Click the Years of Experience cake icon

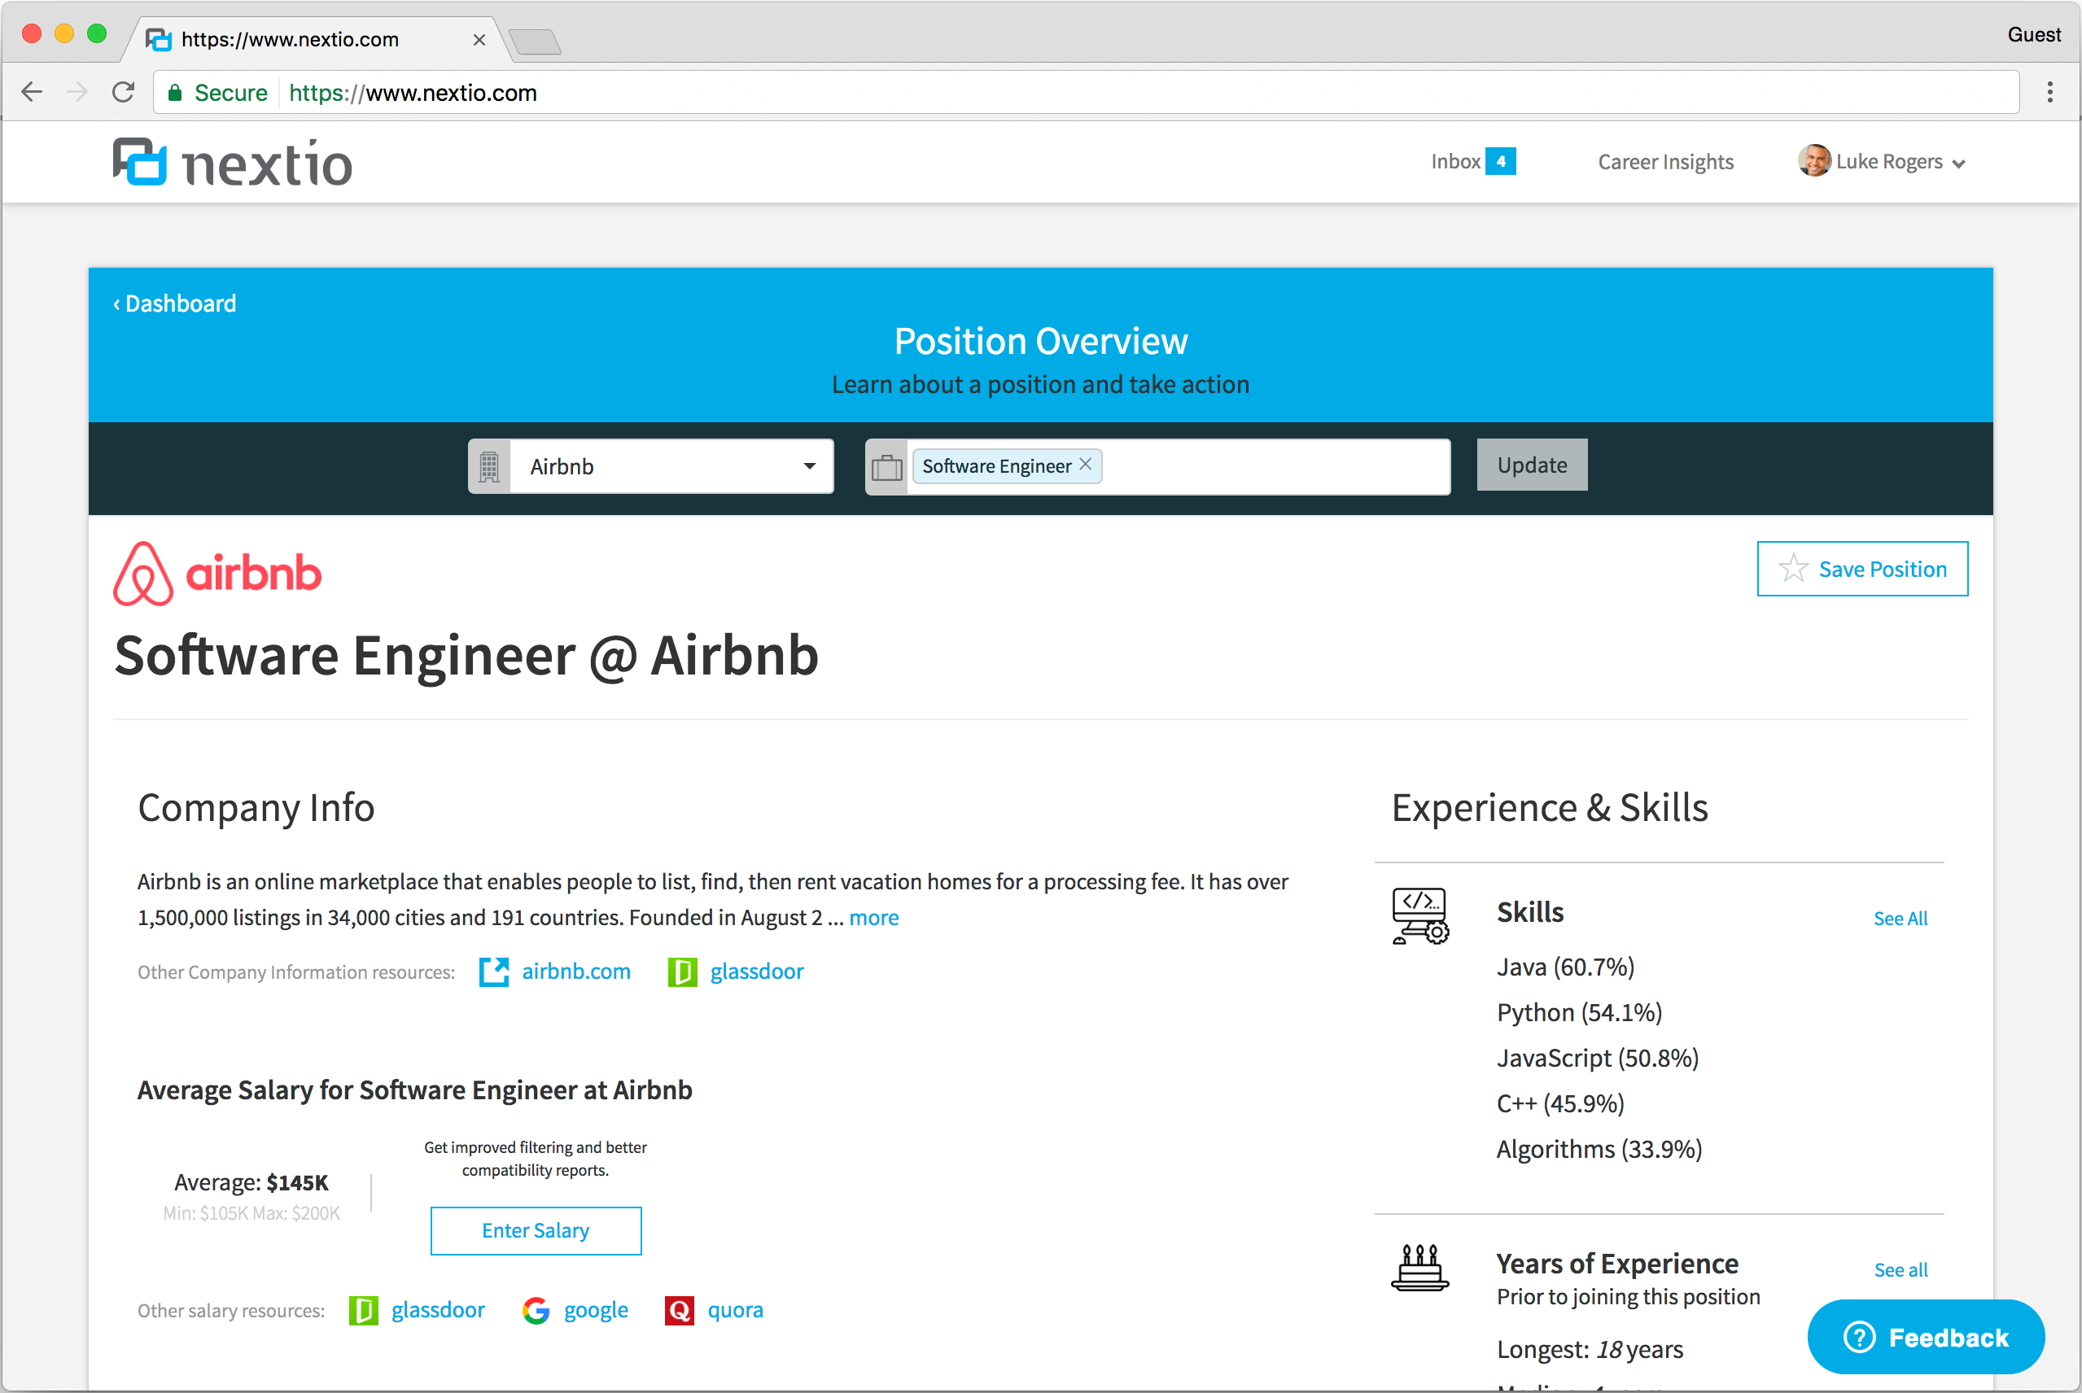pos(1419,1268)
